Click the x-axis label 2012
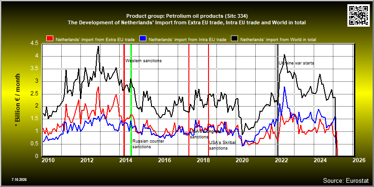The height and width of the screenshot is (187, 374). [x=87, y=160]
